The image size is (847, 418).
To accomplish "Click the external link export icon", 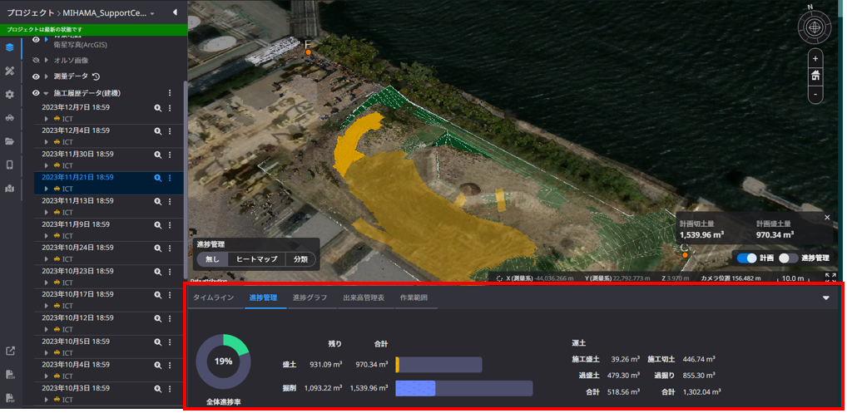I will pos(10,352).
